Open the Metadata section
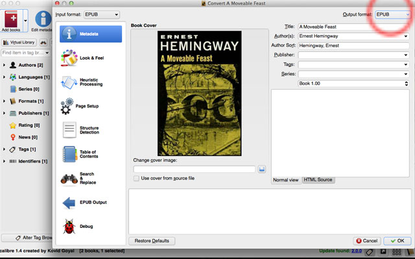This screenshot has width=415, height=259. coord(91,34)
